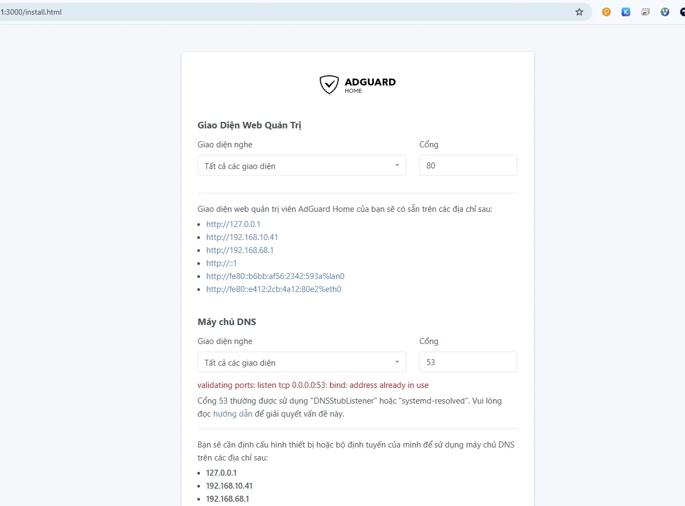Image resolution: width=685 pixels, height=506 pixels.
Task: Select the 'Máy chủ DNS' heading
Action: [x=227, y=322]
